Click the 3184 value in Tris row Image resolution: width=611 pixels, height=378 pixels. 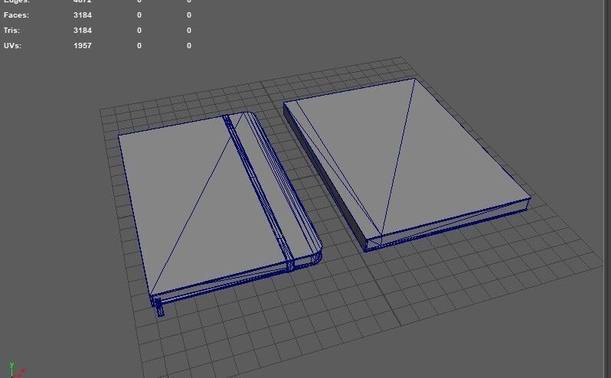click(83, 31)
